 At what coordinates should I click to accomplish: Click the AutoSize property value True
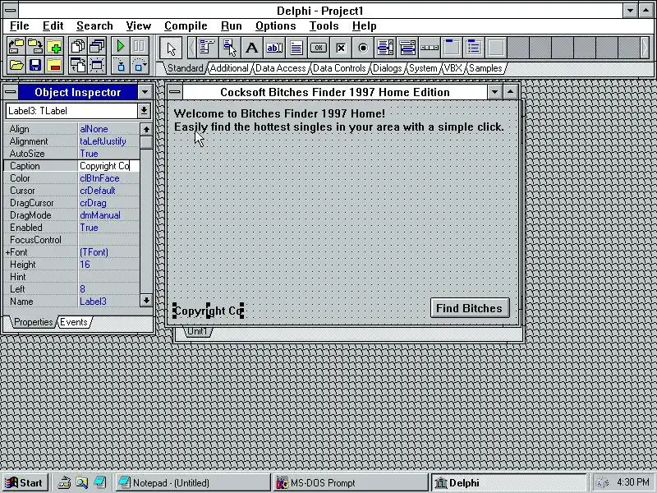tap(108, 154)
